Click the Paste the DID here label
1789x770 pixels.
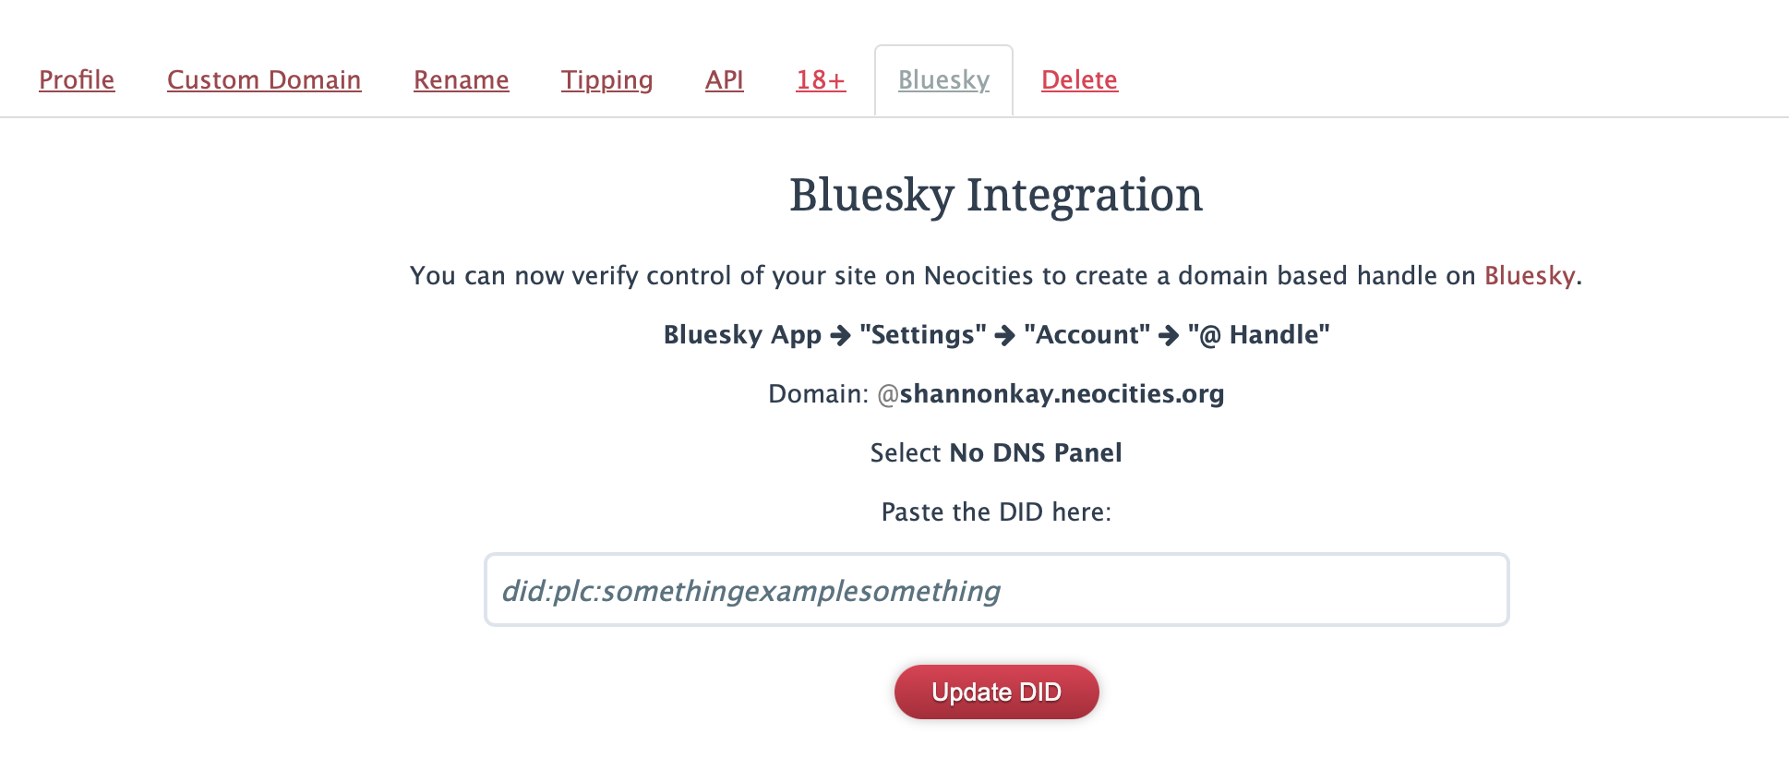[x=996, y=511]
